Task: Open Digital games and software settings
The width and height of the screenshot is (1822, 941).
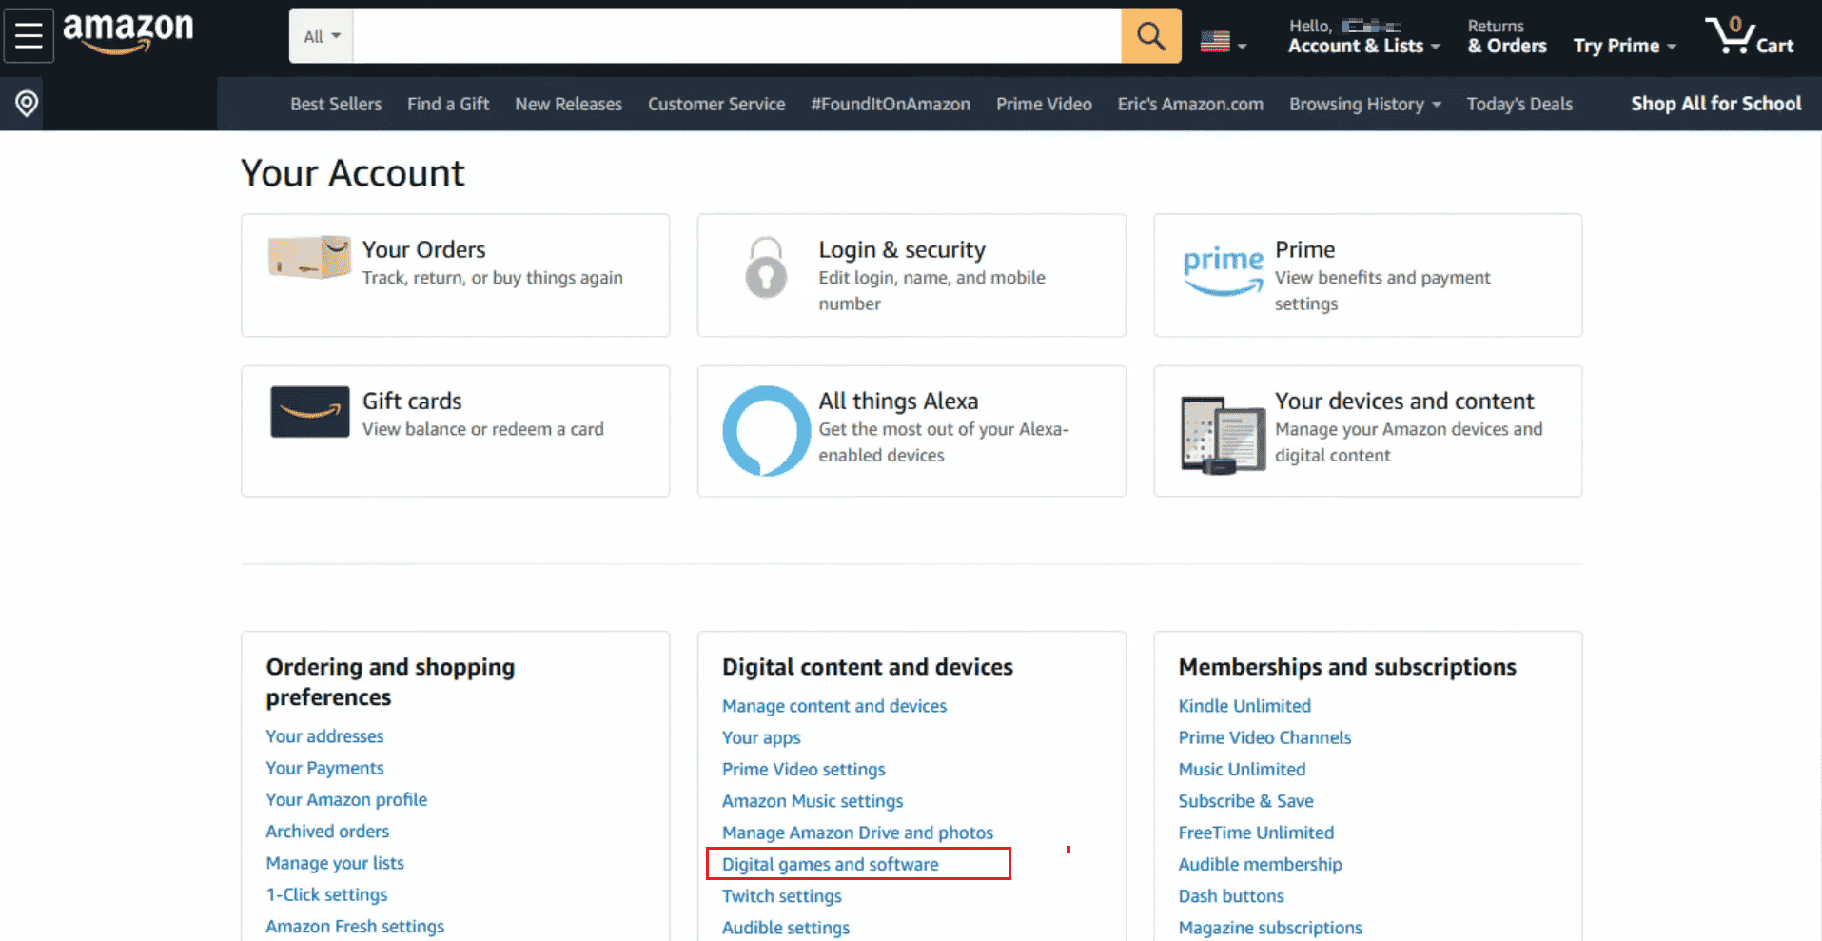Action: coord(830,864)
